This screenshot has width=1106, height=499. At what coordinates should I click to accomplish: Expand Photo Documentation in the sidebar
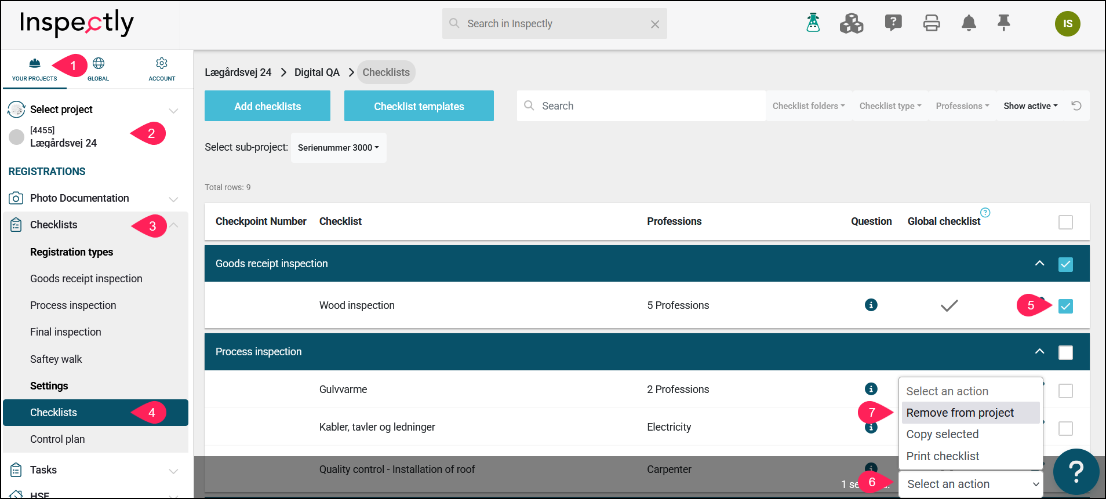173,199
